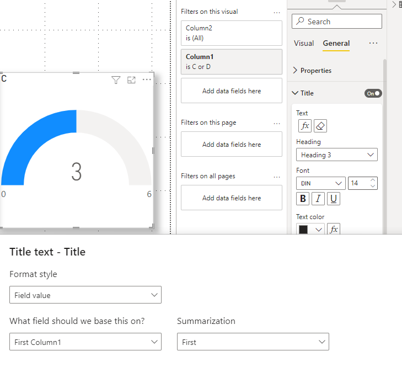Screen dimensions: 402x367
Task: Click the format pane more options ellipsis
Action: [x=373, y=43]
